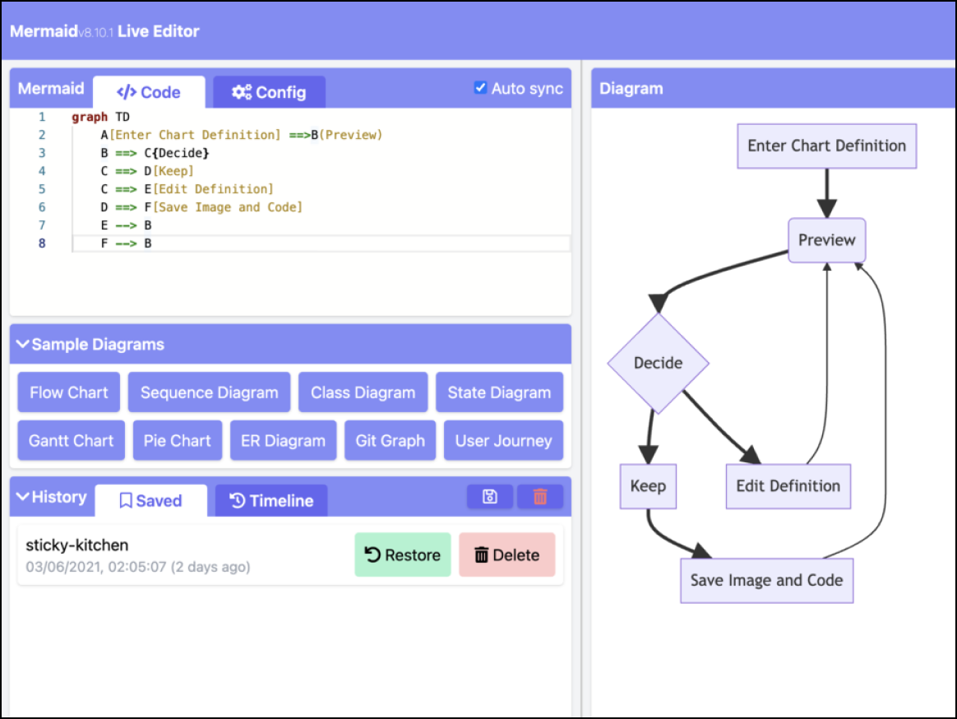The image size is (957, 719).
Task: Click the Decide diamond node in diagram
Action: tap(658, 363)
